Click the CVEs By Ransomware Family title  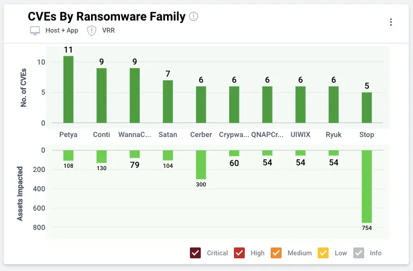pos(107,16)
